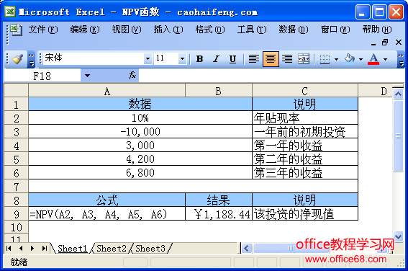Image resolution: width=408 pixels, height=271 pixels.
Task: Close the workbook window (inner X)
Action: 399,43
